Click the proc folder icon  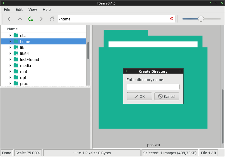click(16, 83)
